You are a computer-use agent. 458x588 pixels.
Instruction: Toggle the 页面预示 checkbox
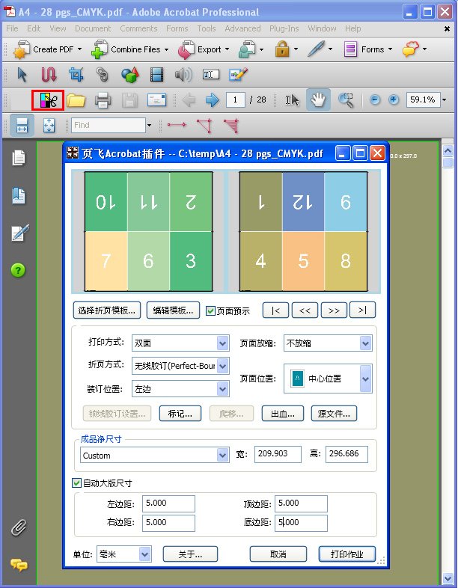pos(210,310)
